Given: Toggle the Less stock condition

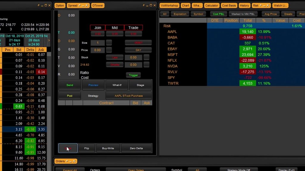Looking at the screenshot, I should click(x=115, y=57).
